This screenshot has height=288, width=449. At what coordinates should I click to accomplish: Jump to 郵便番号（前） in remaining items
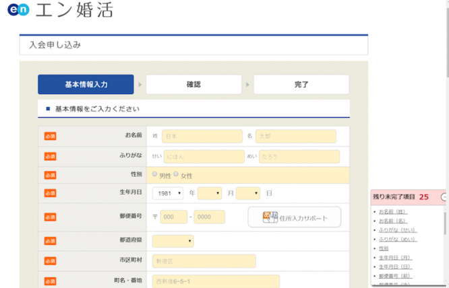[x=396, y=276]
